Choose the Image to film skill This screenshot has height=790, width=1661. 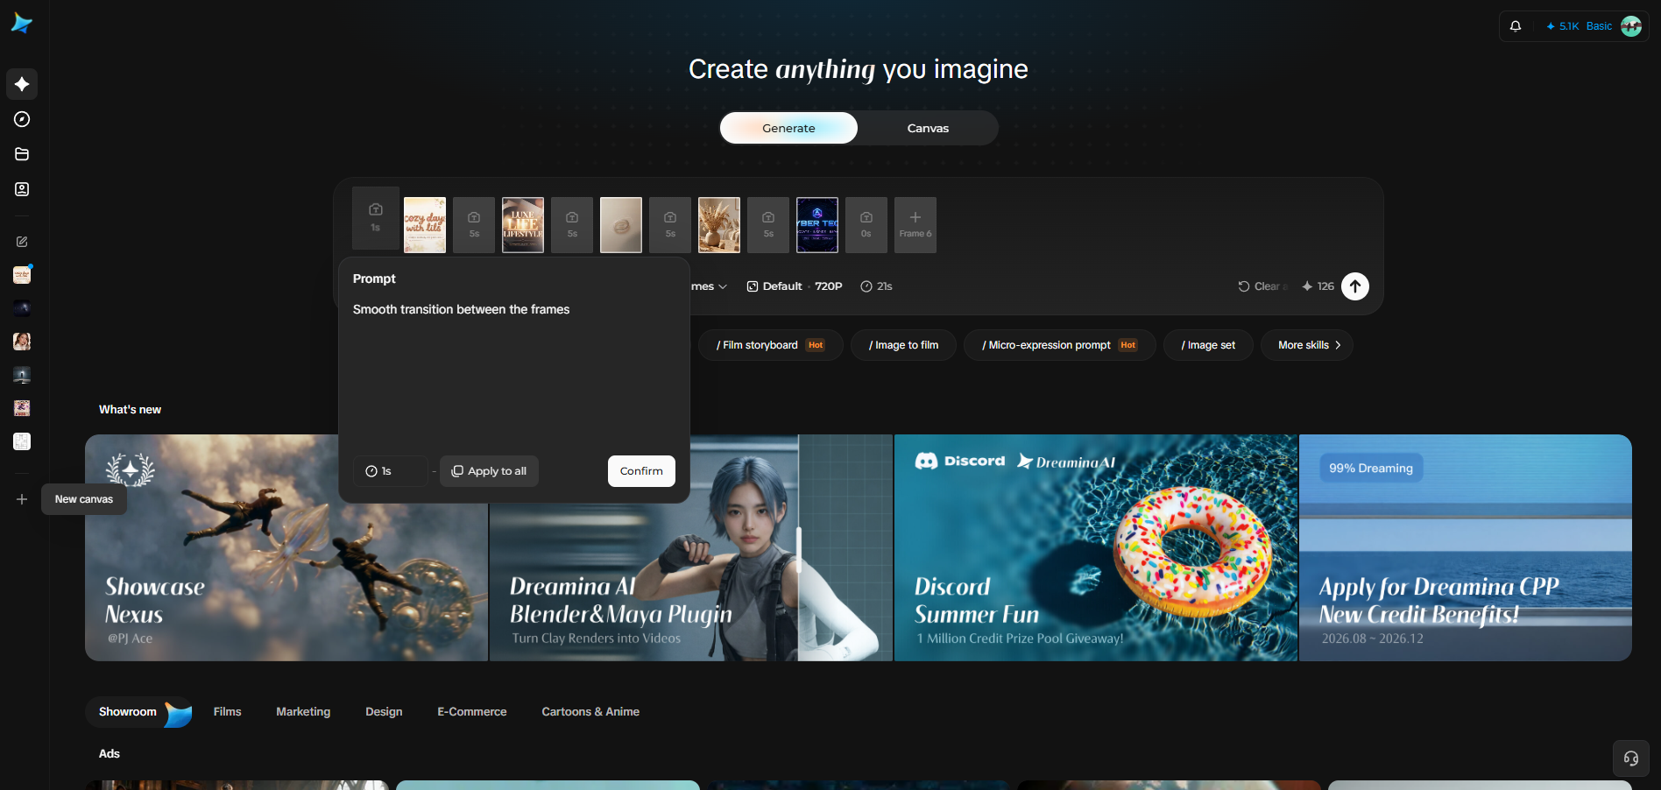903,345
